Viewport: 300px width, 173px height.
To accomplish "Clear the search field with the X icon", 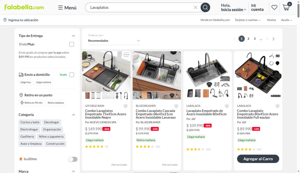I will tap(195, 7).
